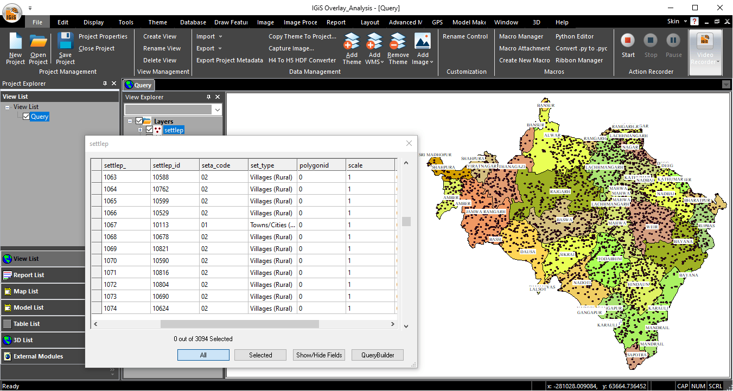Expand the settlep layer node
This screenshot has height=391, width=733.
(140, 130)
